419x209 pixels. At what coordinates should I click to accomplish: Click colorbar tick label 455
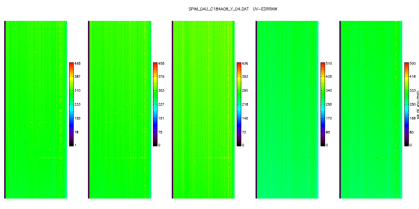(161, 64)
